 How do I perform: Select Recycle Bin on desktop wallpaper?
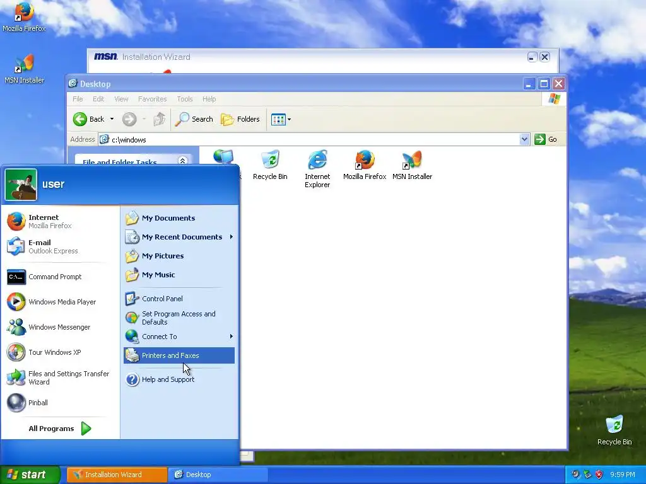coord(614,430)
